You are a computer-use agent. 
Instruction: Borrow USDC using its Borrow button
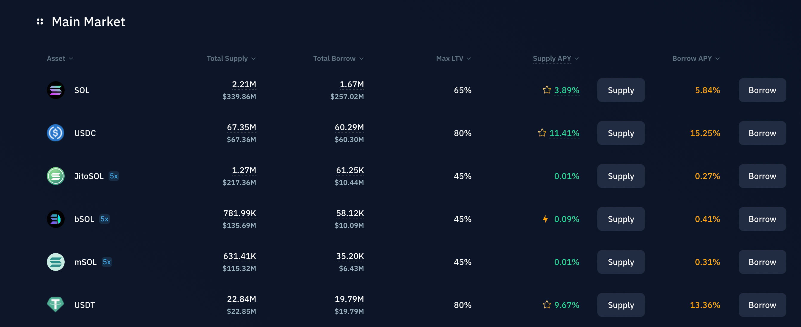pos(763,133)
